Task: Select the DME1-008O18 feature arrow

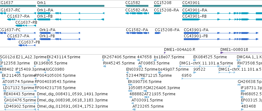Action: coord(241,53)
